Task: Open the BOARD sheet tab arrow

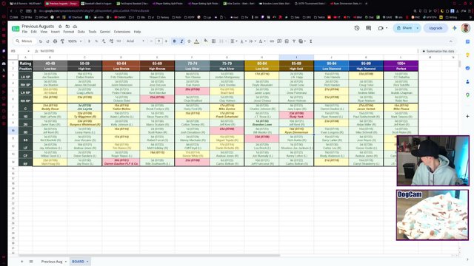Action: point(87,262)
